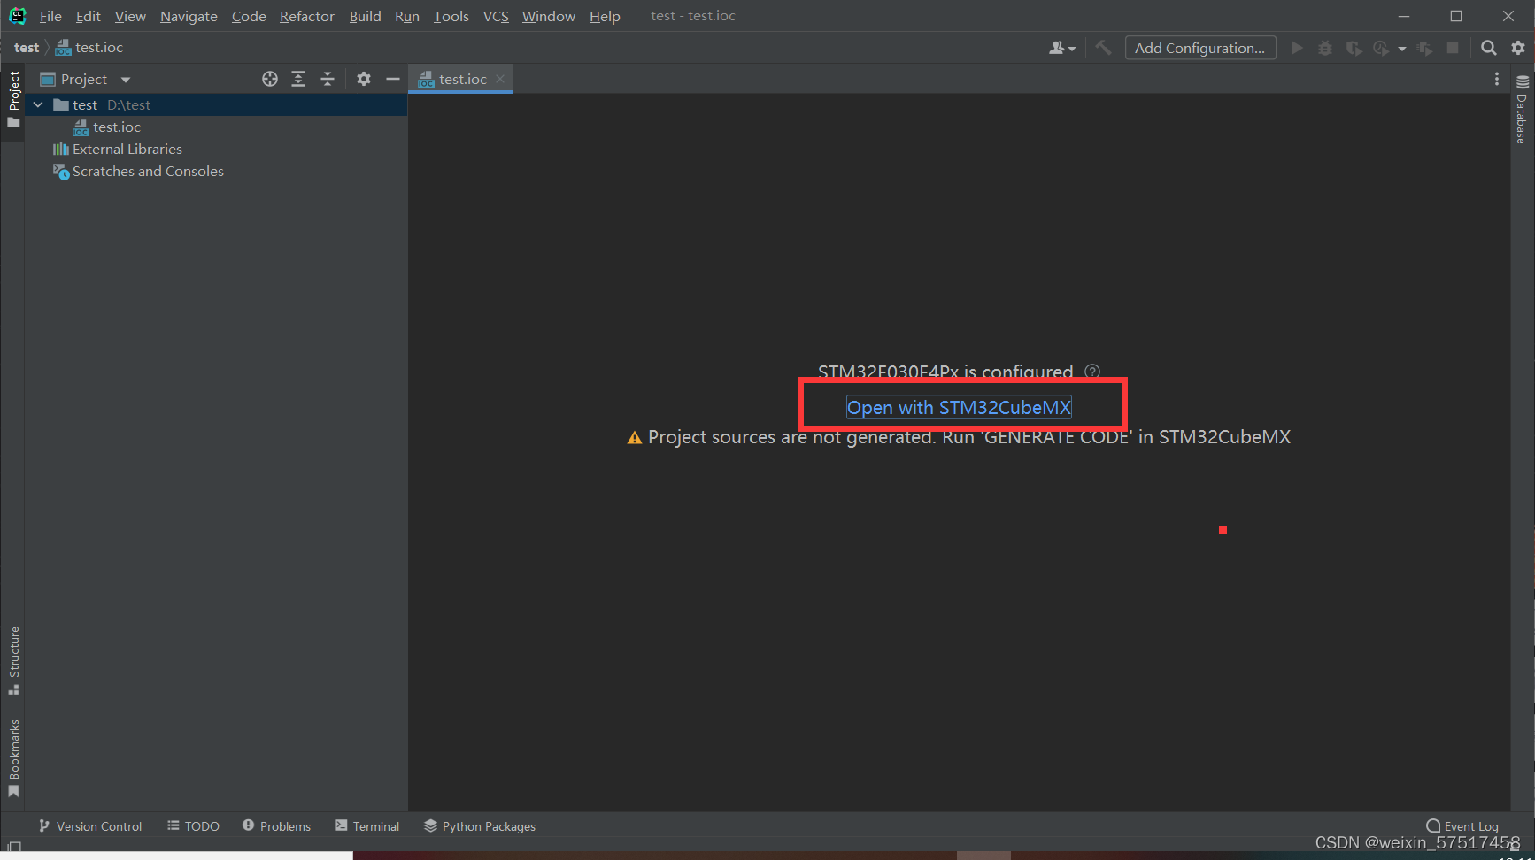
Task: Open the Code menu
Action: coord(249,16)
